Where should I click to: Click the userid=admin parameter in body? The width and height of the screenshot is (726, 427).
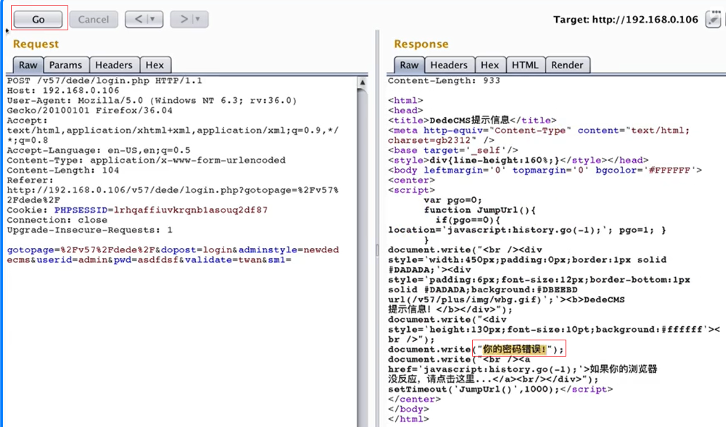[72, 260]
